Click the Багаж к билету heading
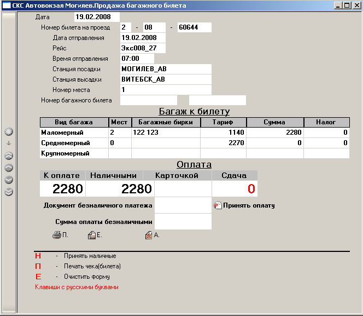Screen dimensions: 363x316 click(x=194, y=111)
